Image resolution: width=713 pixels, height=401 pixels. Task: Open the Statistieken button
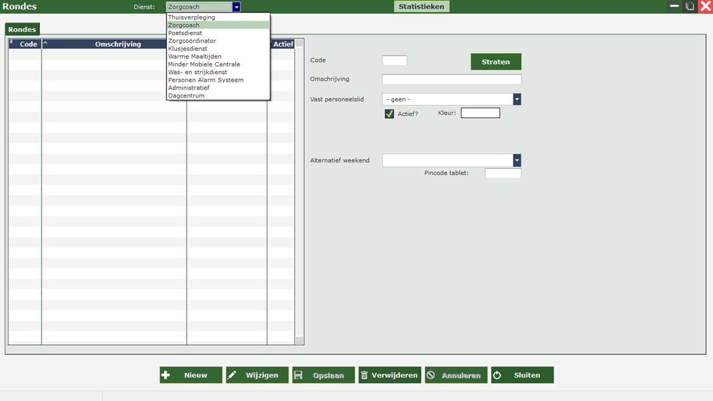[421, 6]
